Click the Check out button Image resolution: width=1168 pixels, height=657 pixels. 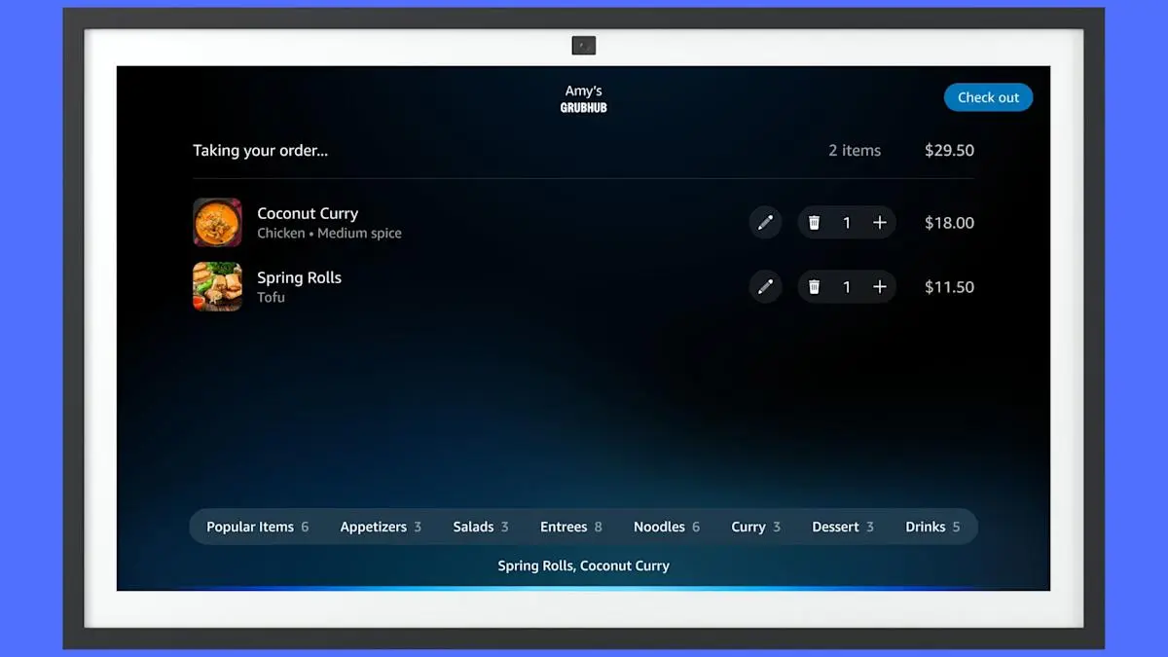point(988,97)
